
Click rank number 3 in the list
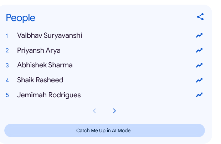pyautogui.click(x=7, y=66)
